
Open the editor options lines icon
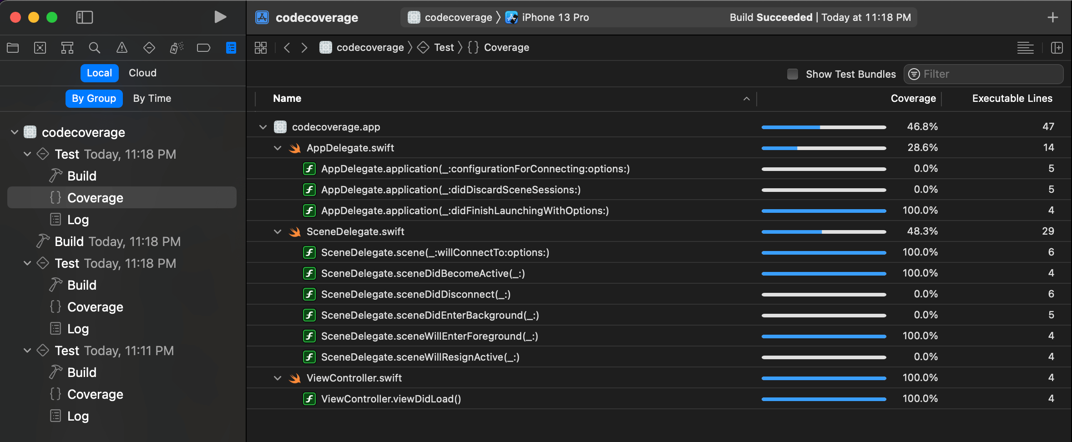1026,48
